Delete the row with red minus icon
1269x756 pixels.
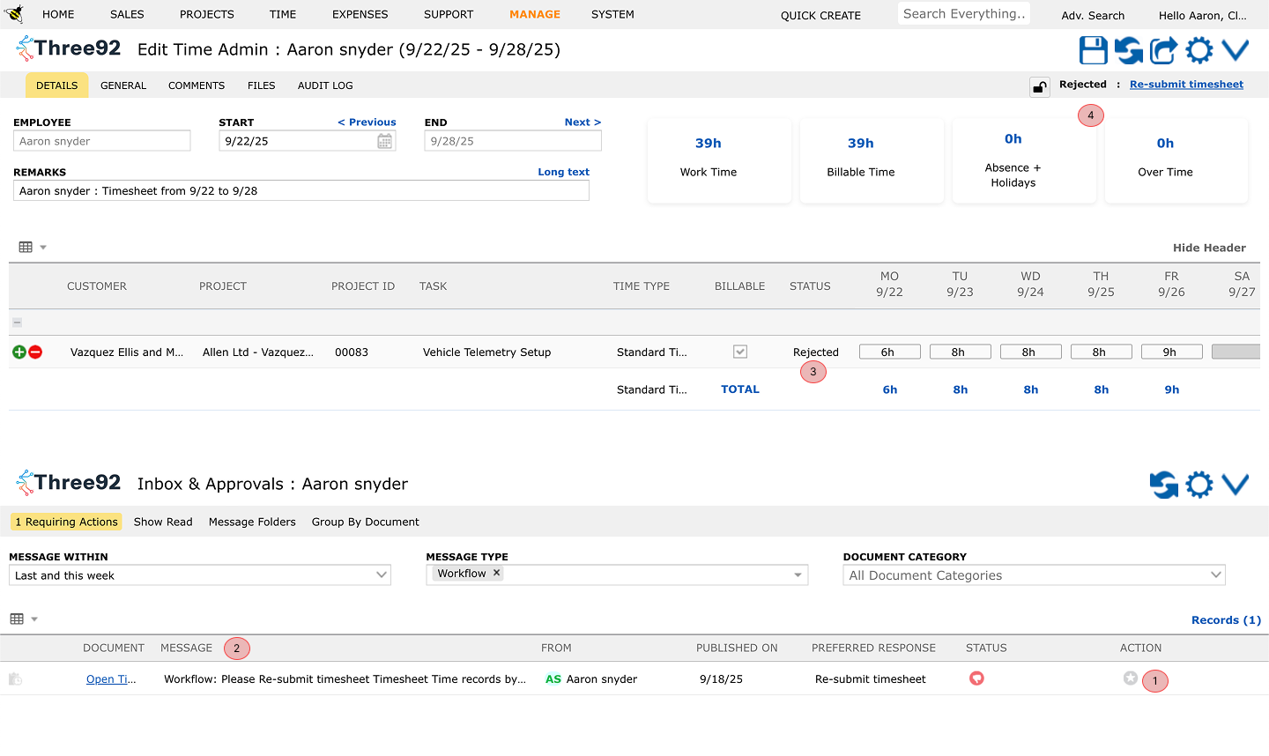tap(35, 352)
